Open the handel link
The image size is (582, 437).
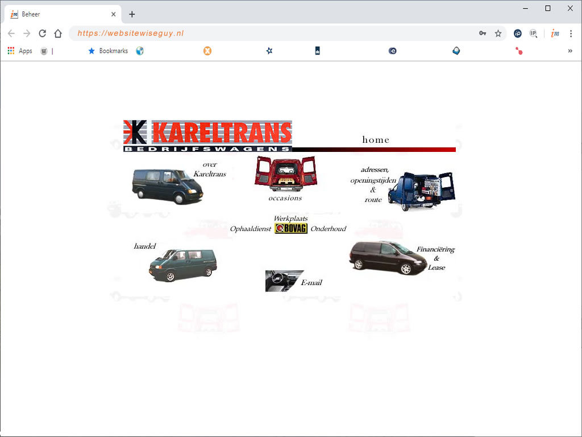coord(145,246)
